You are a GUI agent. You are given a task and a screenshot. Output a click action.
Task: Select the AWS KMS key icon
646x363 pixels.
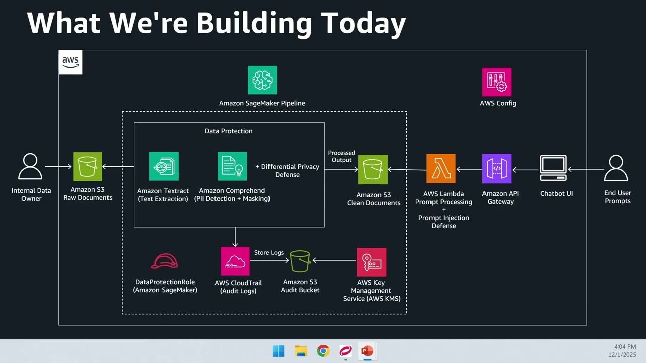[x=371, y=262]
